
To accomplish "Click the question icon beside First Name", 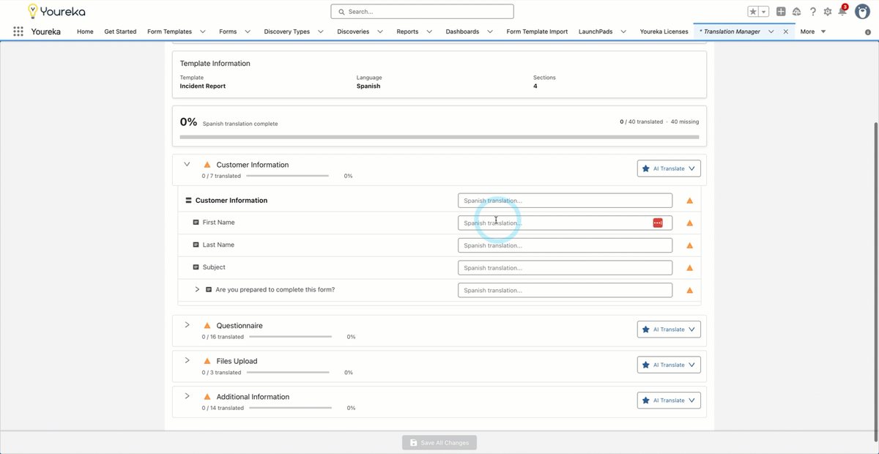I will pyautogui.click(x=196, y=222).
